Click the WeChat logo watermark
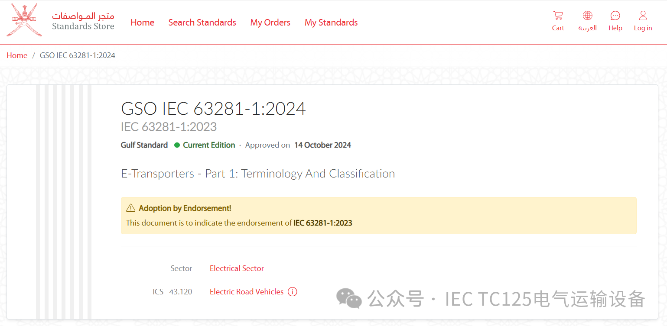 tap(349, 299)
